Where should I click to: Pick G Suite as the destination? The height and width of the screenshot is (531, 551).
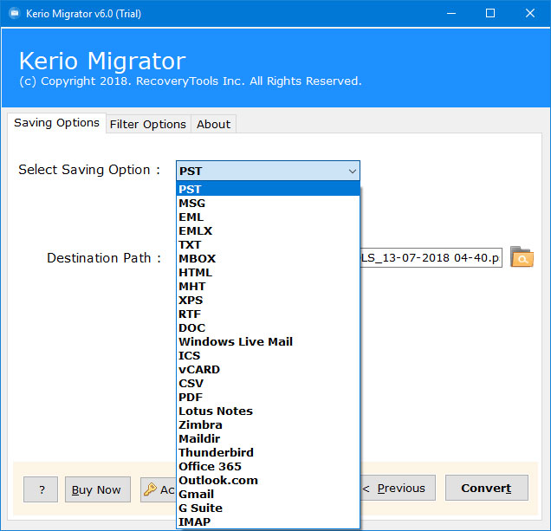(268, 508)
